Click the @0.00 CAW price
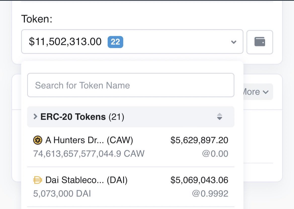Viewport: 294px width, 209px height. point(215,154)
